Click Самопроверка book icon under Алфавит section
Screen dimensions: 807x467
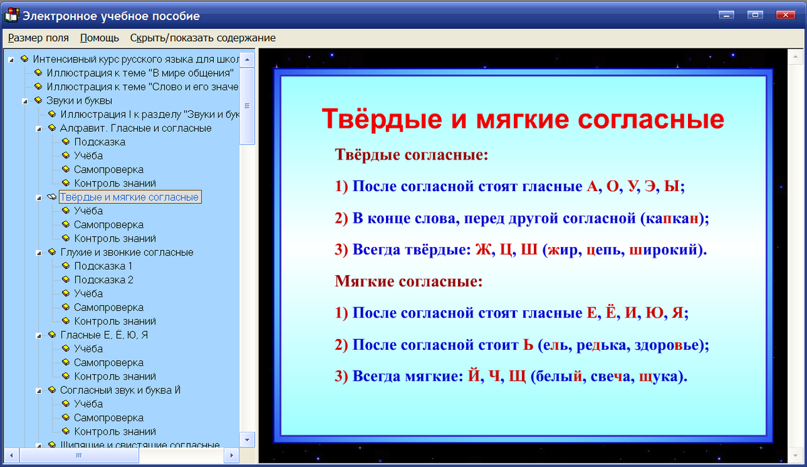click(66, 170)
